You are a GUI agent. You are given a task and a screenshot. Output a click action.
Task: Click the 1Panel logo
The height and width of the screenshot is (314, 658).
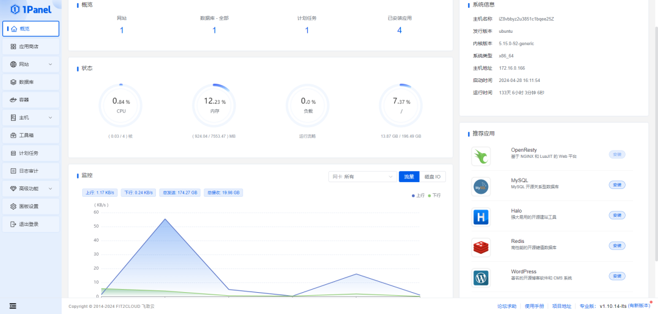click(30, 9)
